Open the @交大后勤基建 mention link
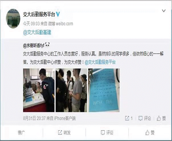Viewport: 172px width, 141px height. point(37,32)
